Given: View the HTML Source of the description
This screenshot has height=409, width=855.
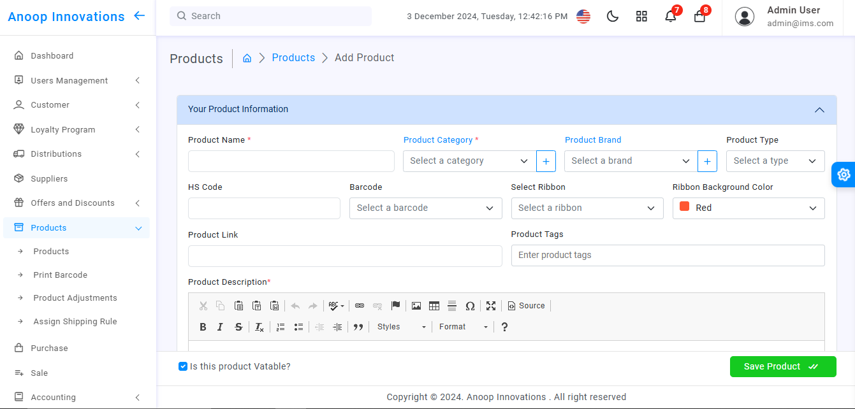Looking at the screenshot, I should [526, 306].
